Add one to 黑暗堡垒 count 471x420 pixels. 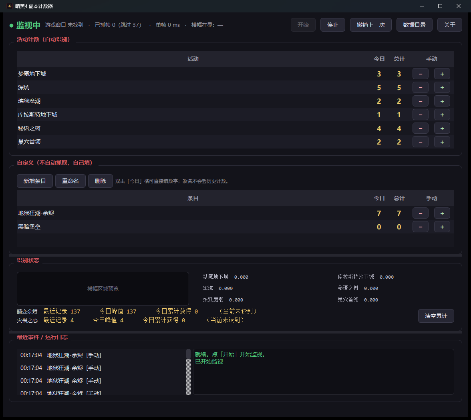pyautogui.click(x=442, y=227)
